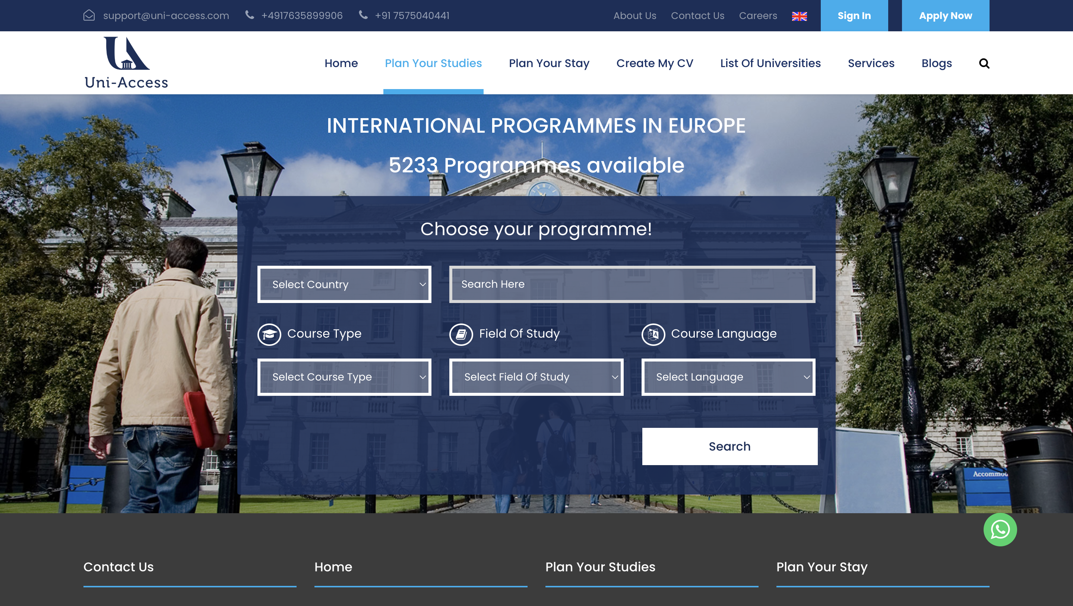Click the Sign In button
This screenshot has width=1073, height=606.
tap(854, 15)
